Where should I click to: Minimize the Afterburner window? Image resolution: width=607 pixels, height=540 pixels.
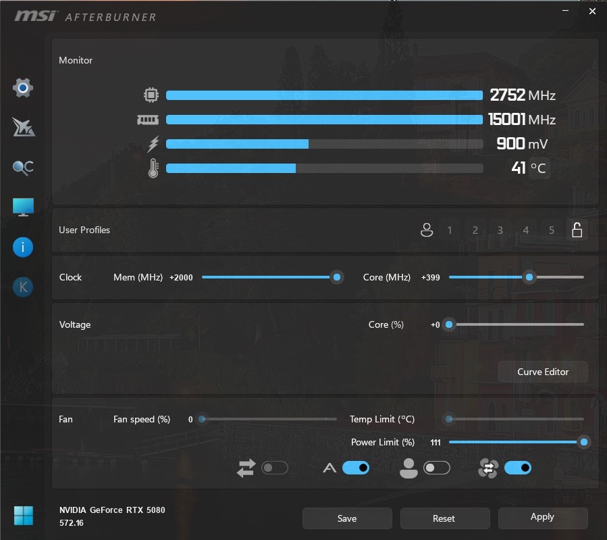[566, 11]
